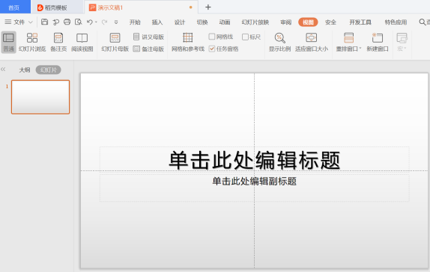
Task: Switch to the Home (首页) window tab
Action: tap(15, 7)
